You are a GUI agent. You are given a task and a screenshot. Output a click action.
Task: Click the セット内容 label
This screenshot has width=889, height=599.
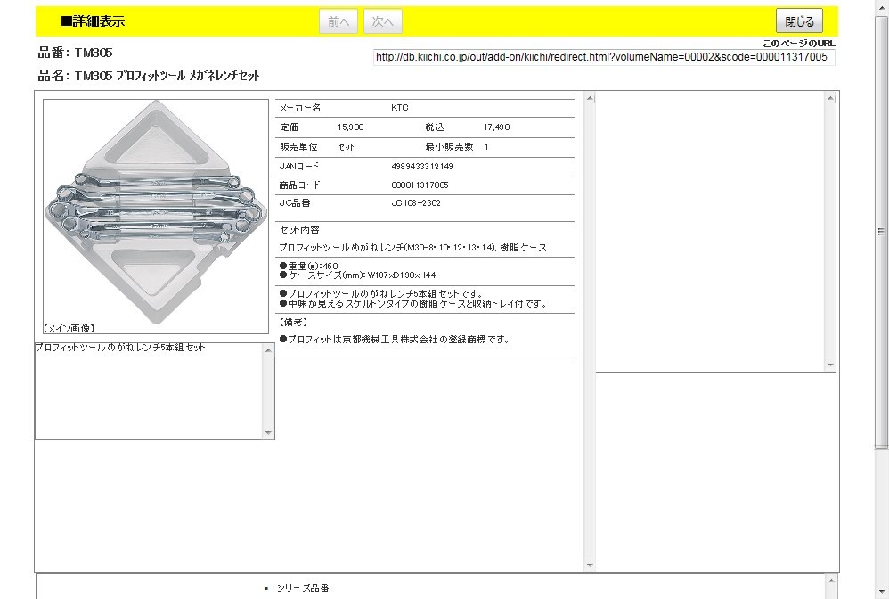[x=299, y=230]
